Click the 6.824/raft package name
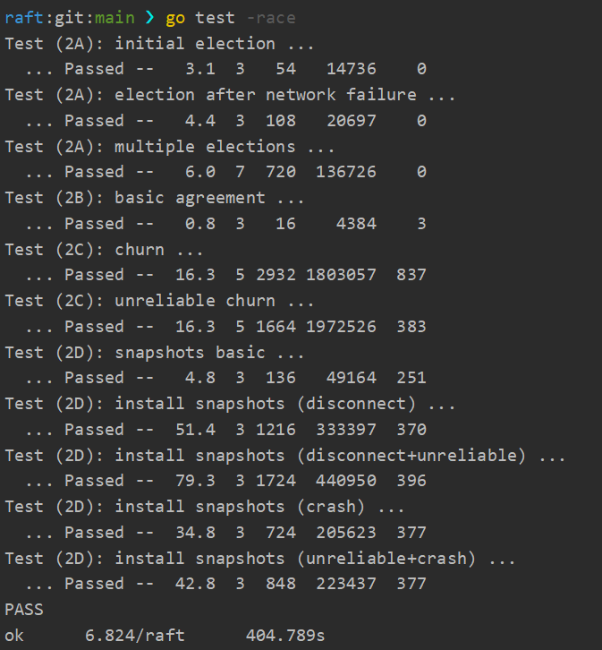Viewport: 602px width, 650px height. [134, 636]
